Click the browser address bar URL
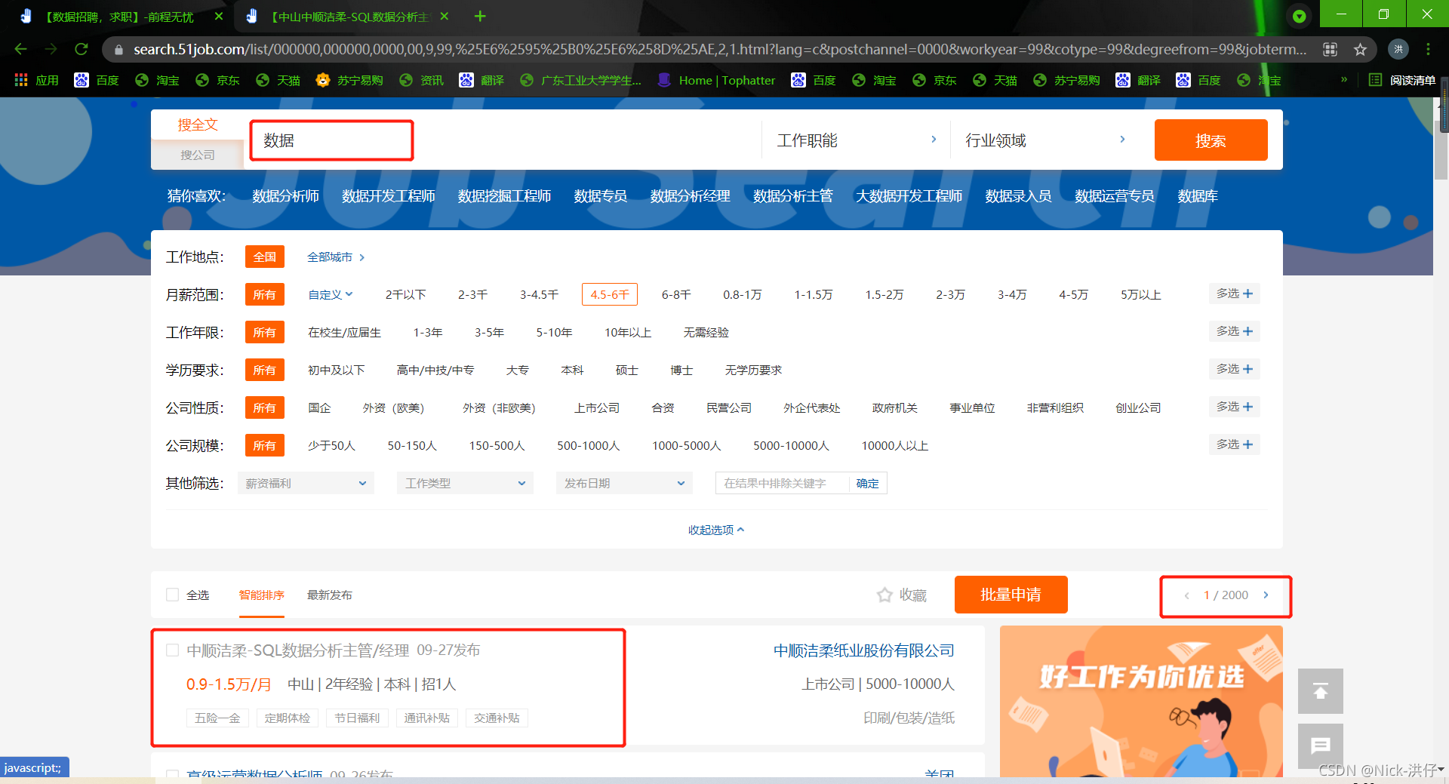This screenshot has width=1449, height=784. click(x=720, y=50)
